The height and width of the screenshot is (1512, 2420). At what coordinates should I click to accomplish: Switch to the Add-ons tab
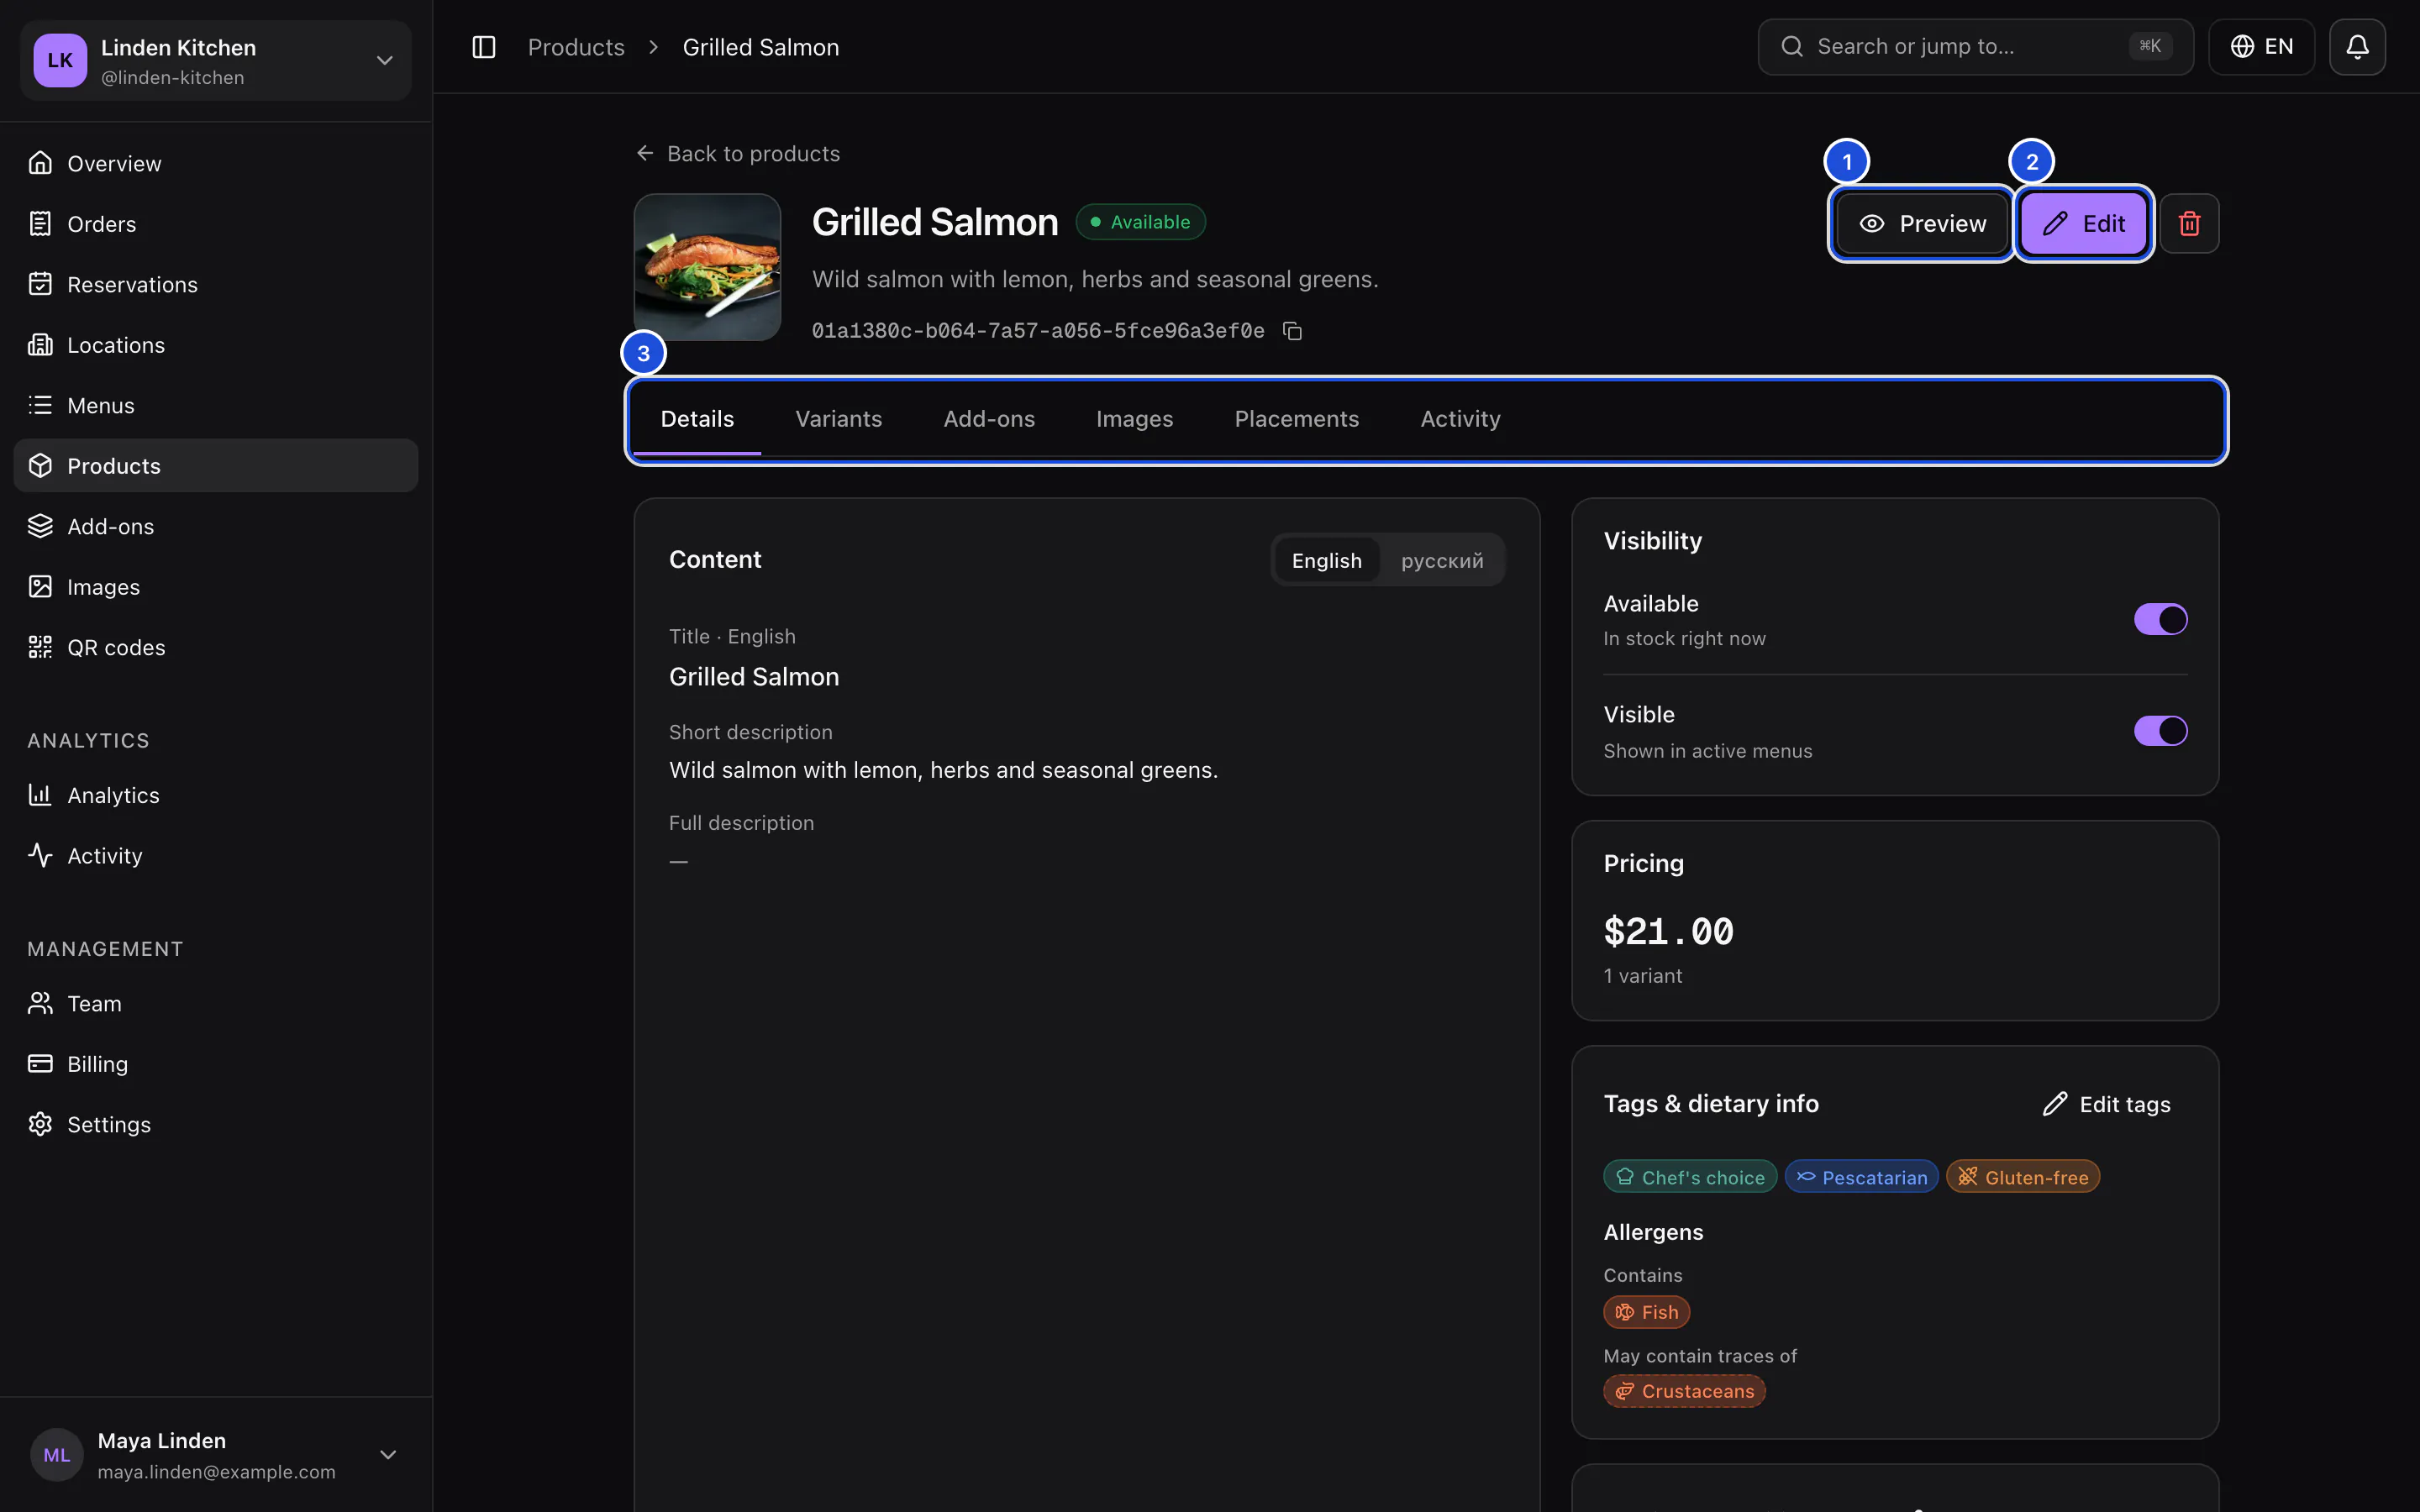[x=989, y=419]
